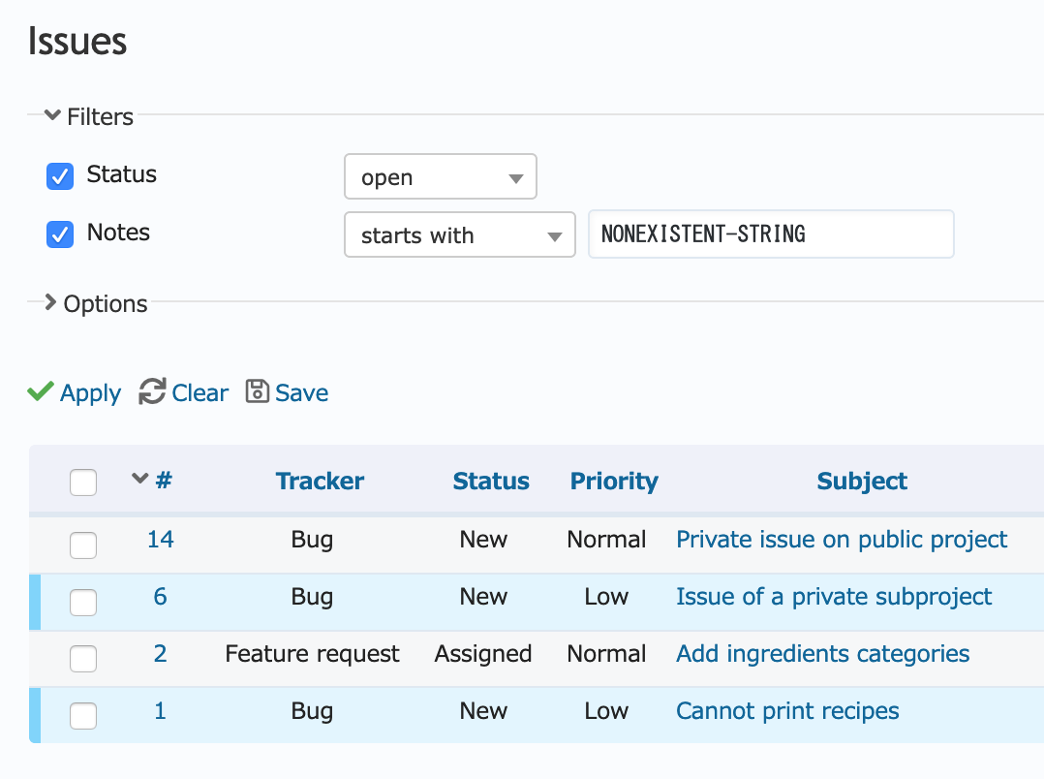1044x779 pixels.
Task: Open 'Add ingredients categories' issue
Action: tap(821, 654)
